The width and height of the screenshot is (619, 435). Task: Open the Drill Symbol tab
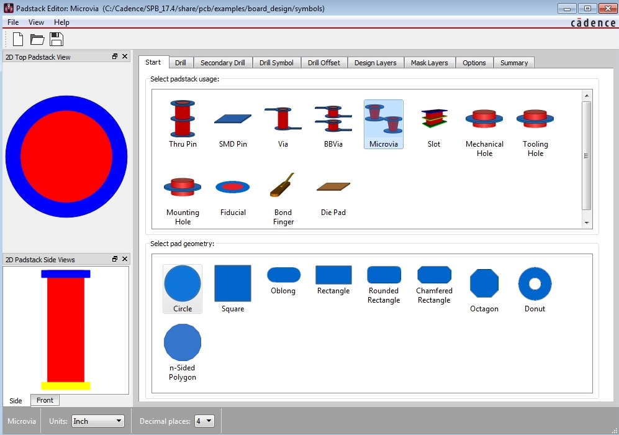[x=276, y=63]
